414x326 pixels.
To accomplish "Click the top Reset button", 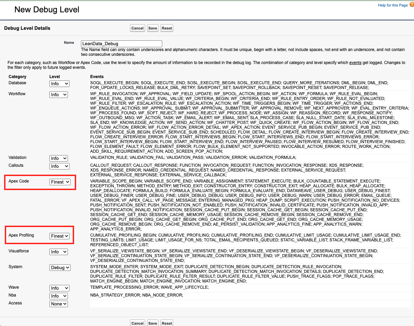I will (x=167, y=28).
